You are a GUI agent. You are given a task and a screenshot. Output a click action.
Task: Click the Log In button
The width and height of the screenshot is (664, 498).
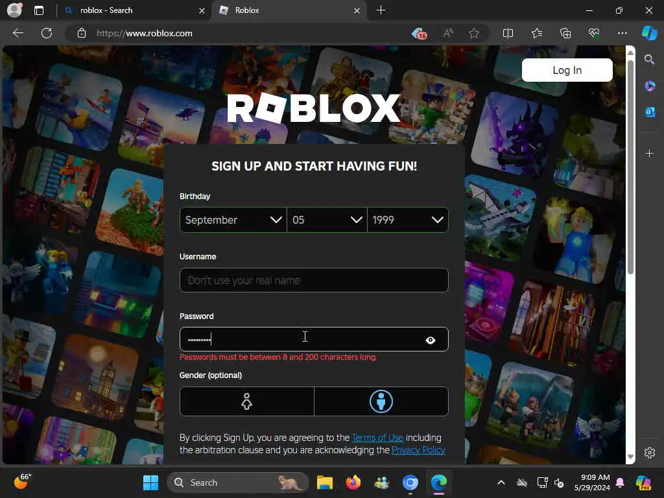coord(567,70)
